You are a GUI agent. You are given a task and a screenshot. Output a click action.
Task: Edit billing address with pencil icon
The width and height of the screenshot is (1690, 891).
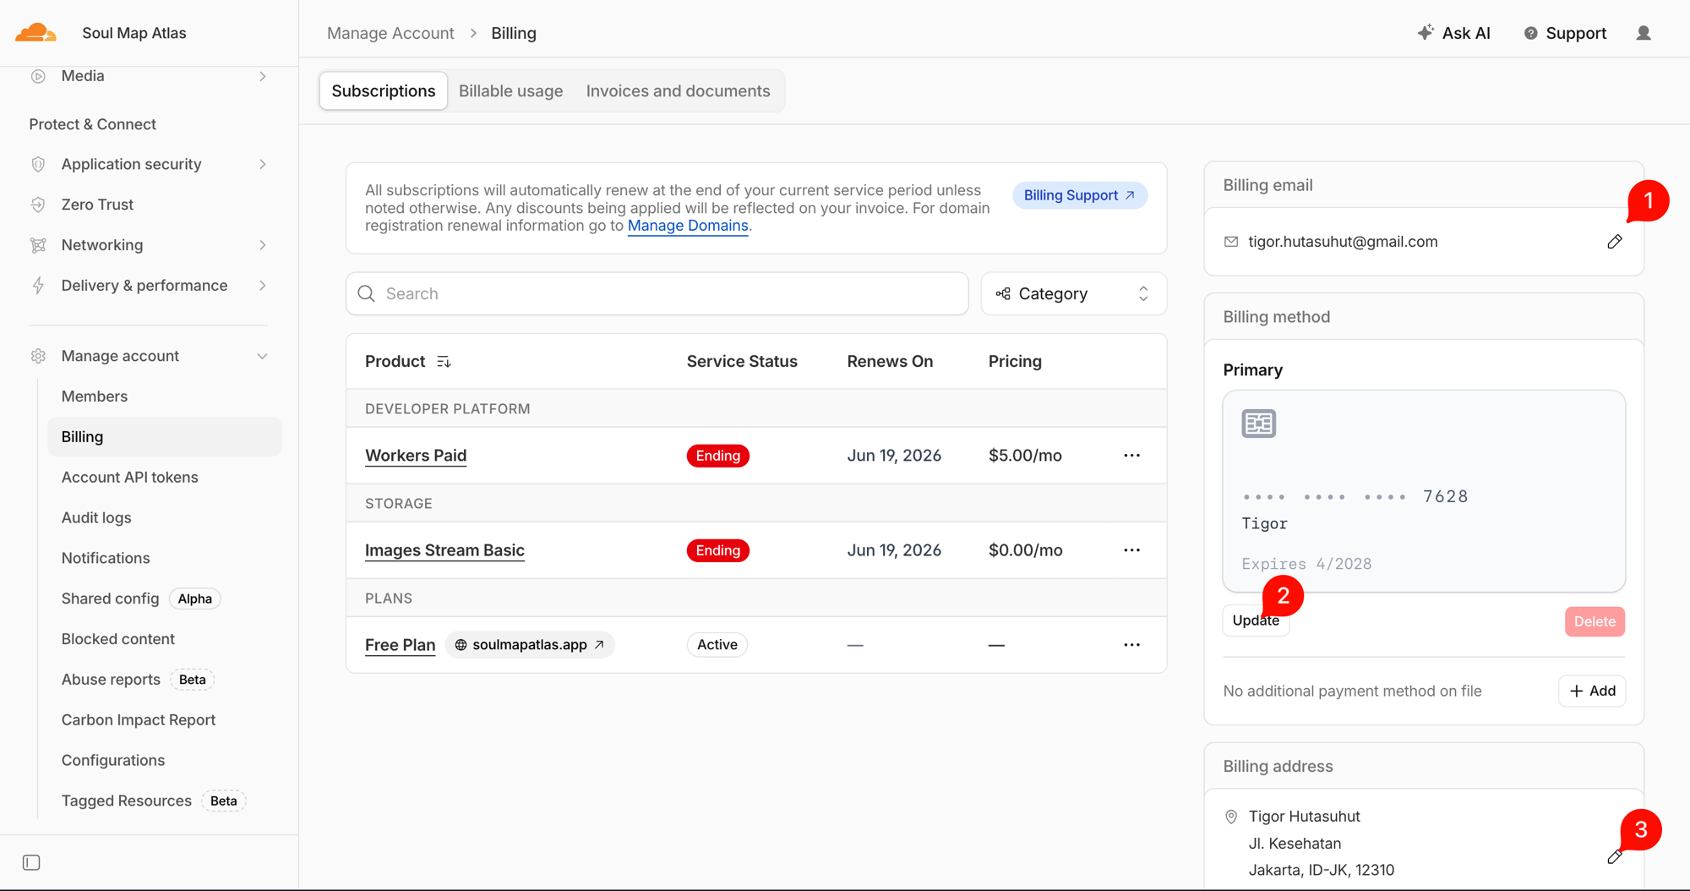point(1615,856)
